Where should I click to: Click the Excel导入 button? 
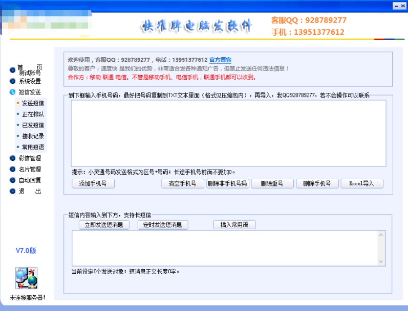coord(361,184)
